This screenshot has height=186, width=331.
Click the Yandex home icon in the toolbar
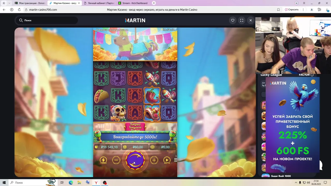[x=12, y=10]
